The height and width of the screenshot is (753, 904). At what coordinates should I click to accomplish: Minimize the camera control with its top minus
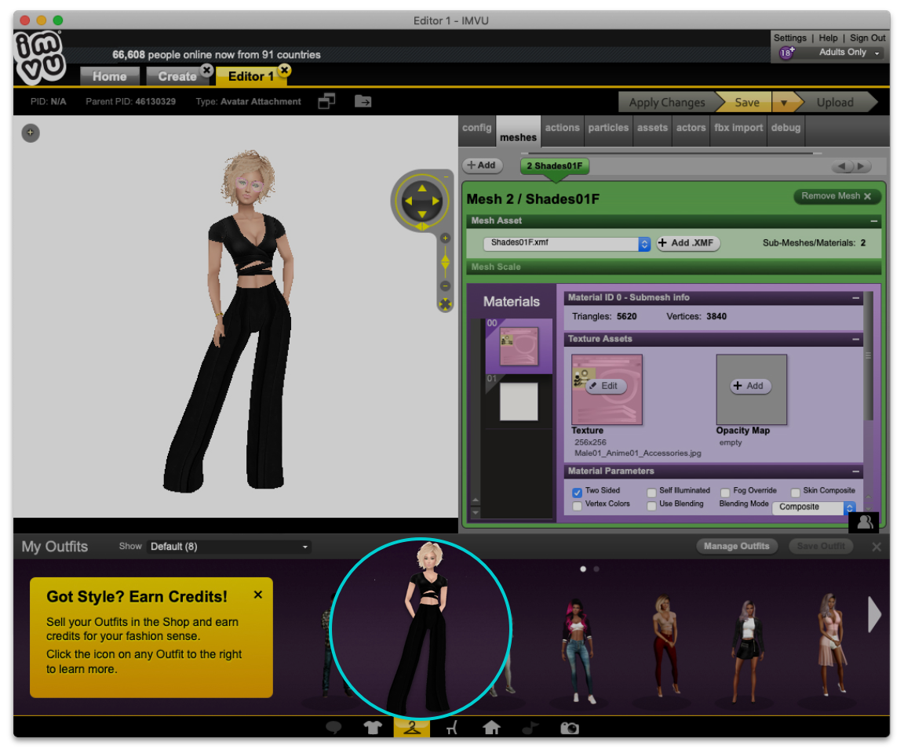pos(447,176)
